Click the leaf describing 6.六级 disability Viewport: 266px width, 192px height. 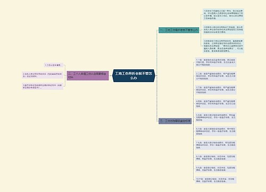(x=216, y=131)
